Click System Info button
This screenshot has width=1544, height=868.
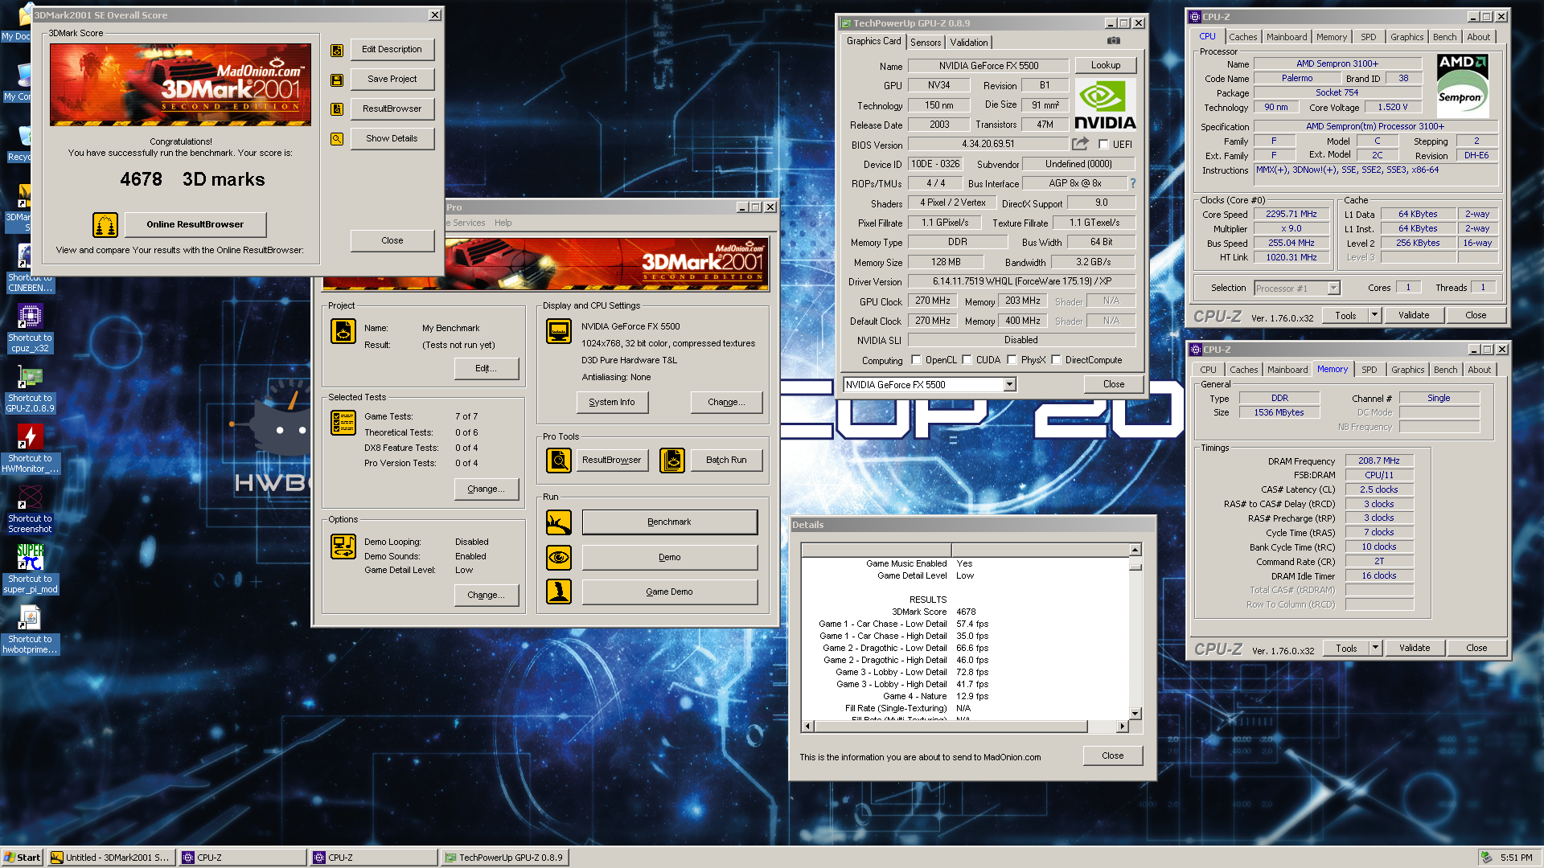pos(612,402)
